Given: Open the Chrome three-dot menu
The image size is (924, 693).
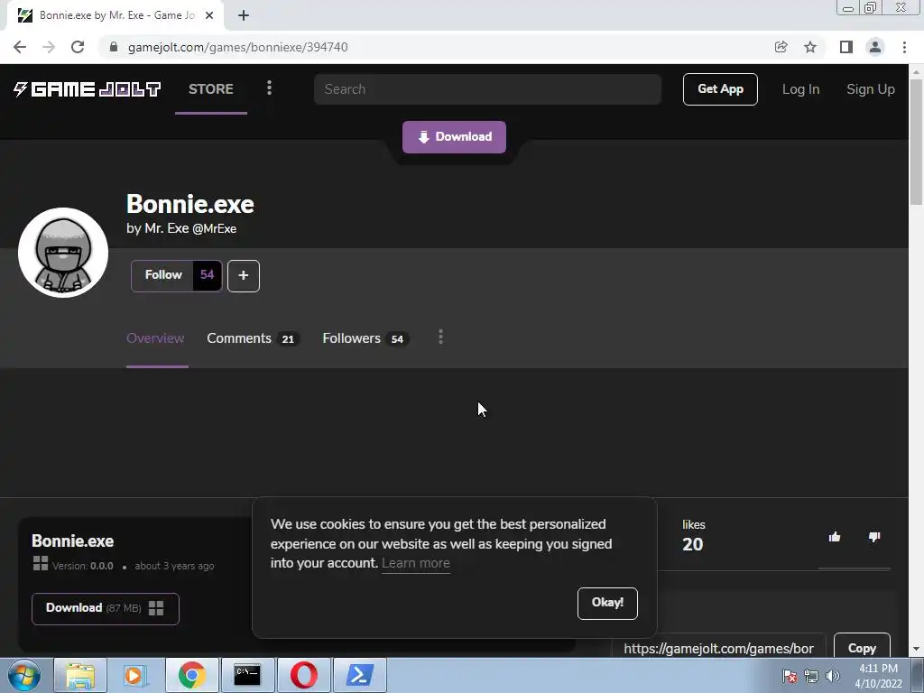Looking at the screenshot, I should coord(904,47).
